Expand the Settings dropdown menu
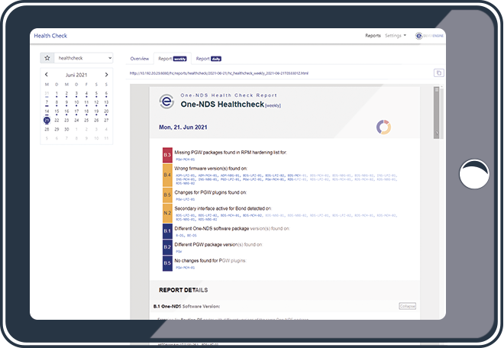Screen dimensions: 504x348 [x=396, y=35]
